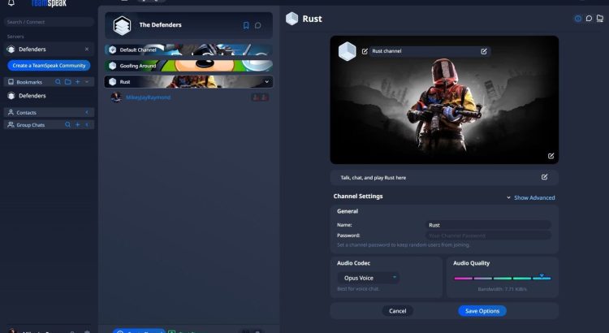Add a bookmark folder

68,82
